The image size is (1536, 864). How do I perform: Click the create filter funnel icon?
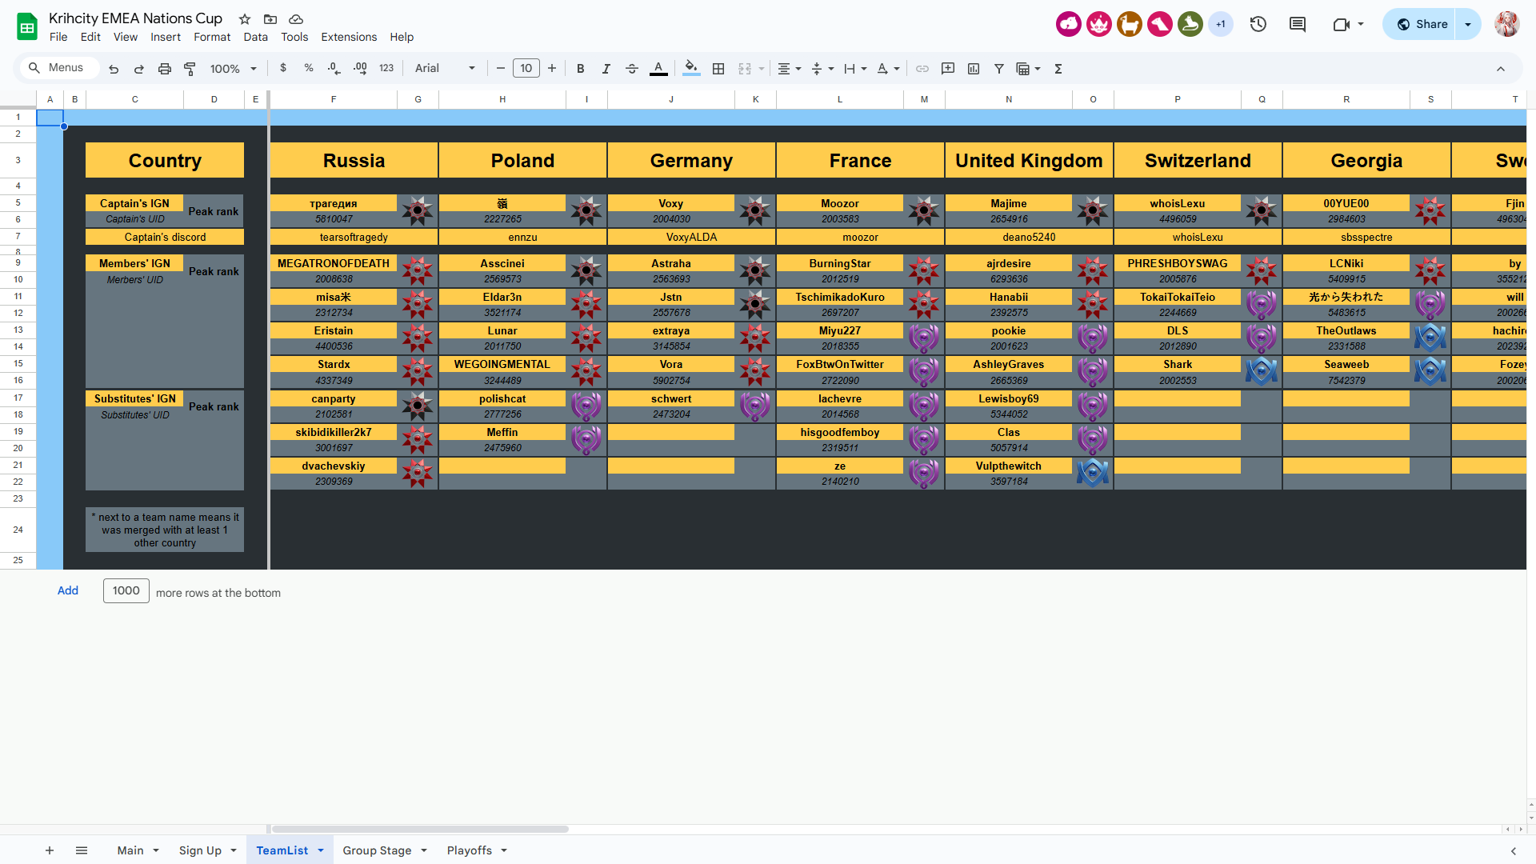click(x=999, y=69)
